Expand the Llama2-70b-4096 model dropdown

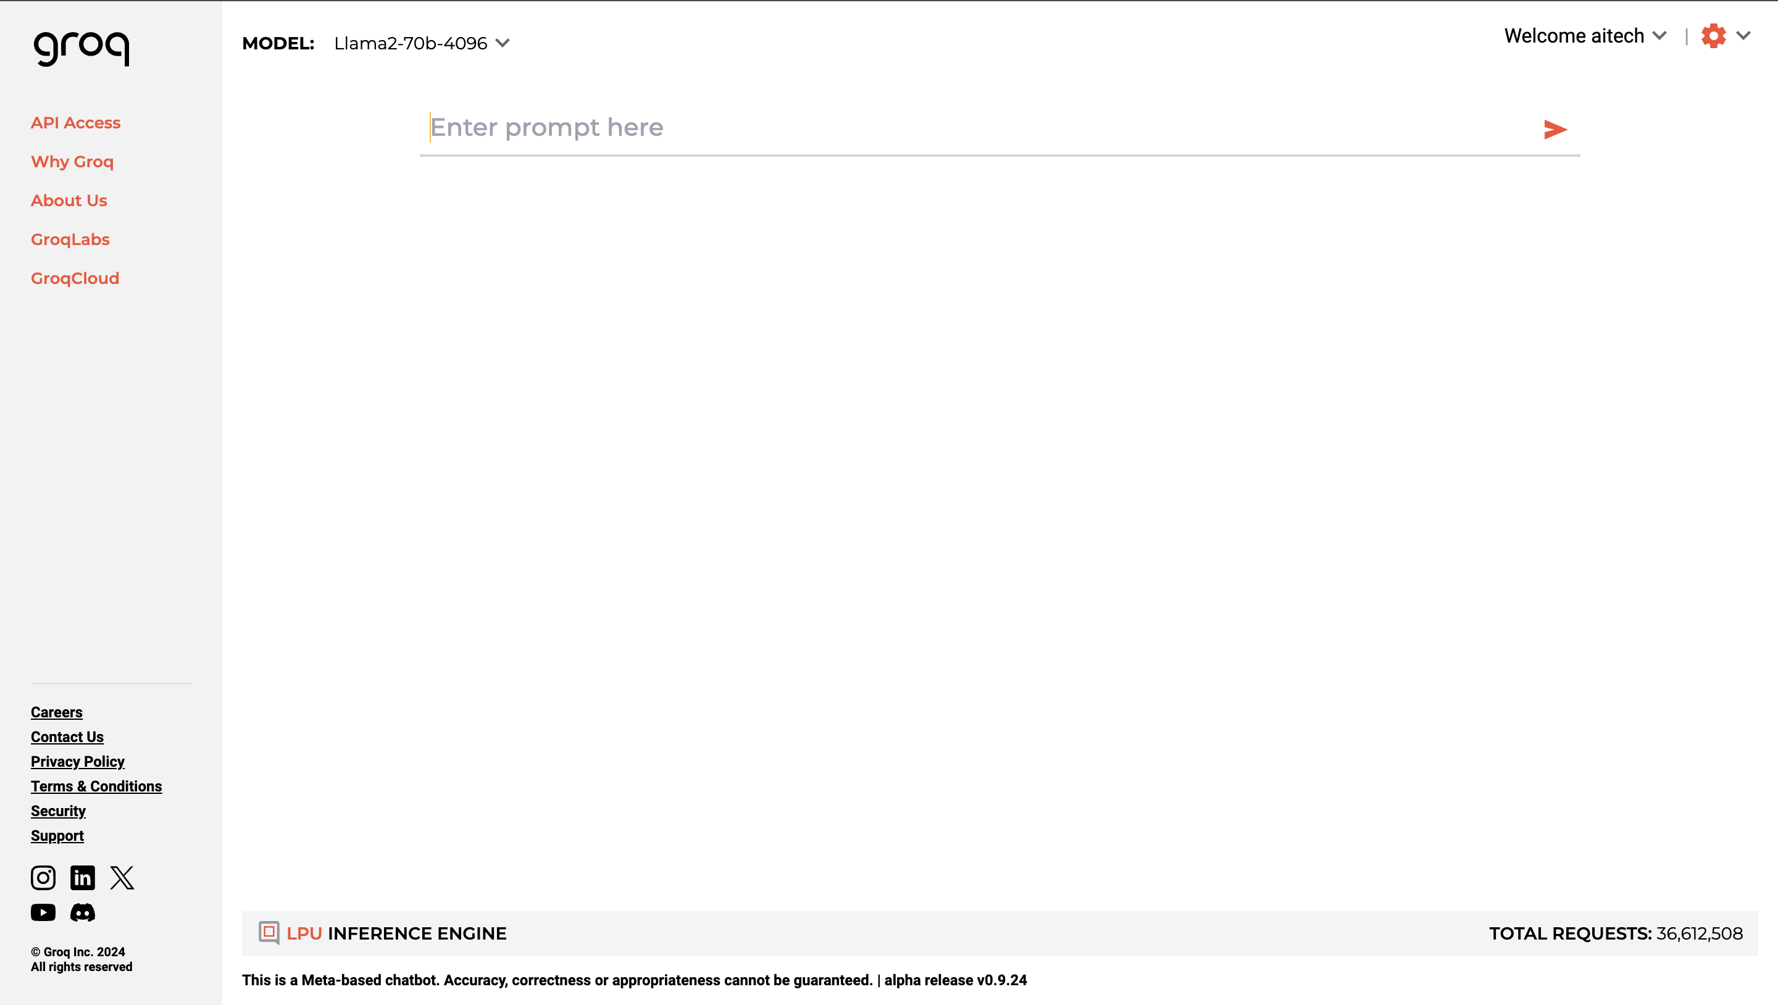(x=422, y=43)
